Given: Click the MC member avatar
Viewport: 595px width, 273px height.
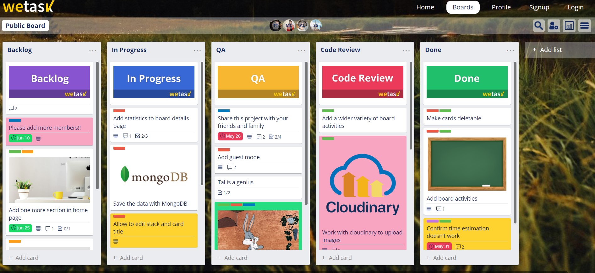Looking at the screenshot, I should pyautogui.click(x=289, y=25).
